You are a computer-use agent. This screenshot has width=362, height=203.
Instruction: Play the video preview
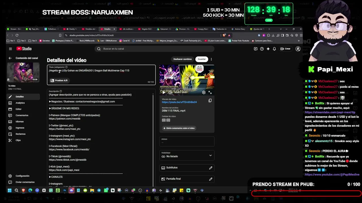coord(164,92)
